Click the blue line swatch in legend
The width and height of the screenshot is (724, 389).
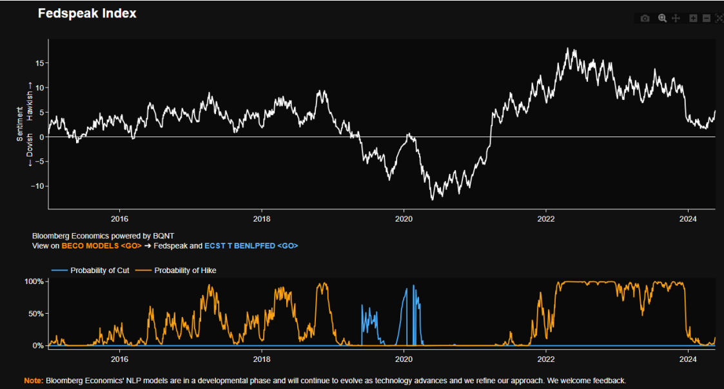[58, 270]
